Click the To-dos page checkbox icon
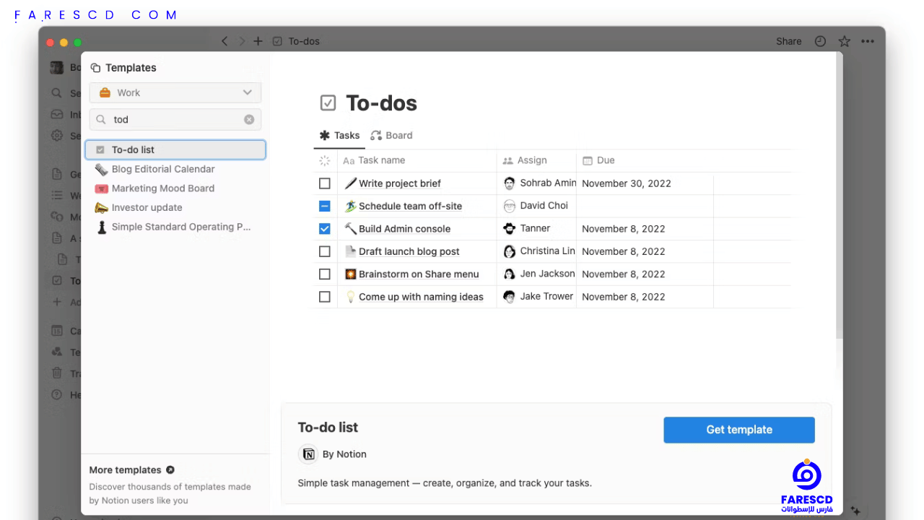The width and height of the screenshot is (924, 520). [x=328, y=103]
